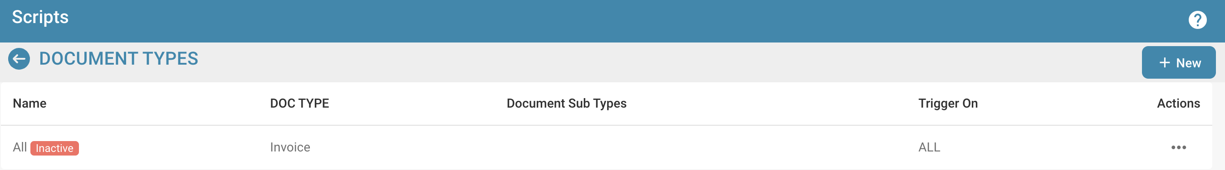Create a New document type script

pyautogui.click(x=1178, y=62)
